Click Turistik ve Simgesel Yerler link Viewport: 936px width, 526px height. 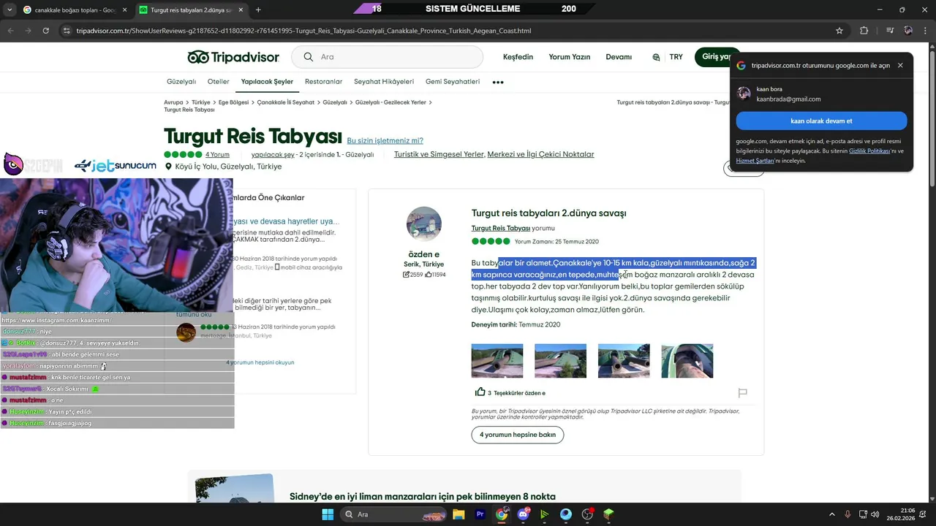[439, 154]
